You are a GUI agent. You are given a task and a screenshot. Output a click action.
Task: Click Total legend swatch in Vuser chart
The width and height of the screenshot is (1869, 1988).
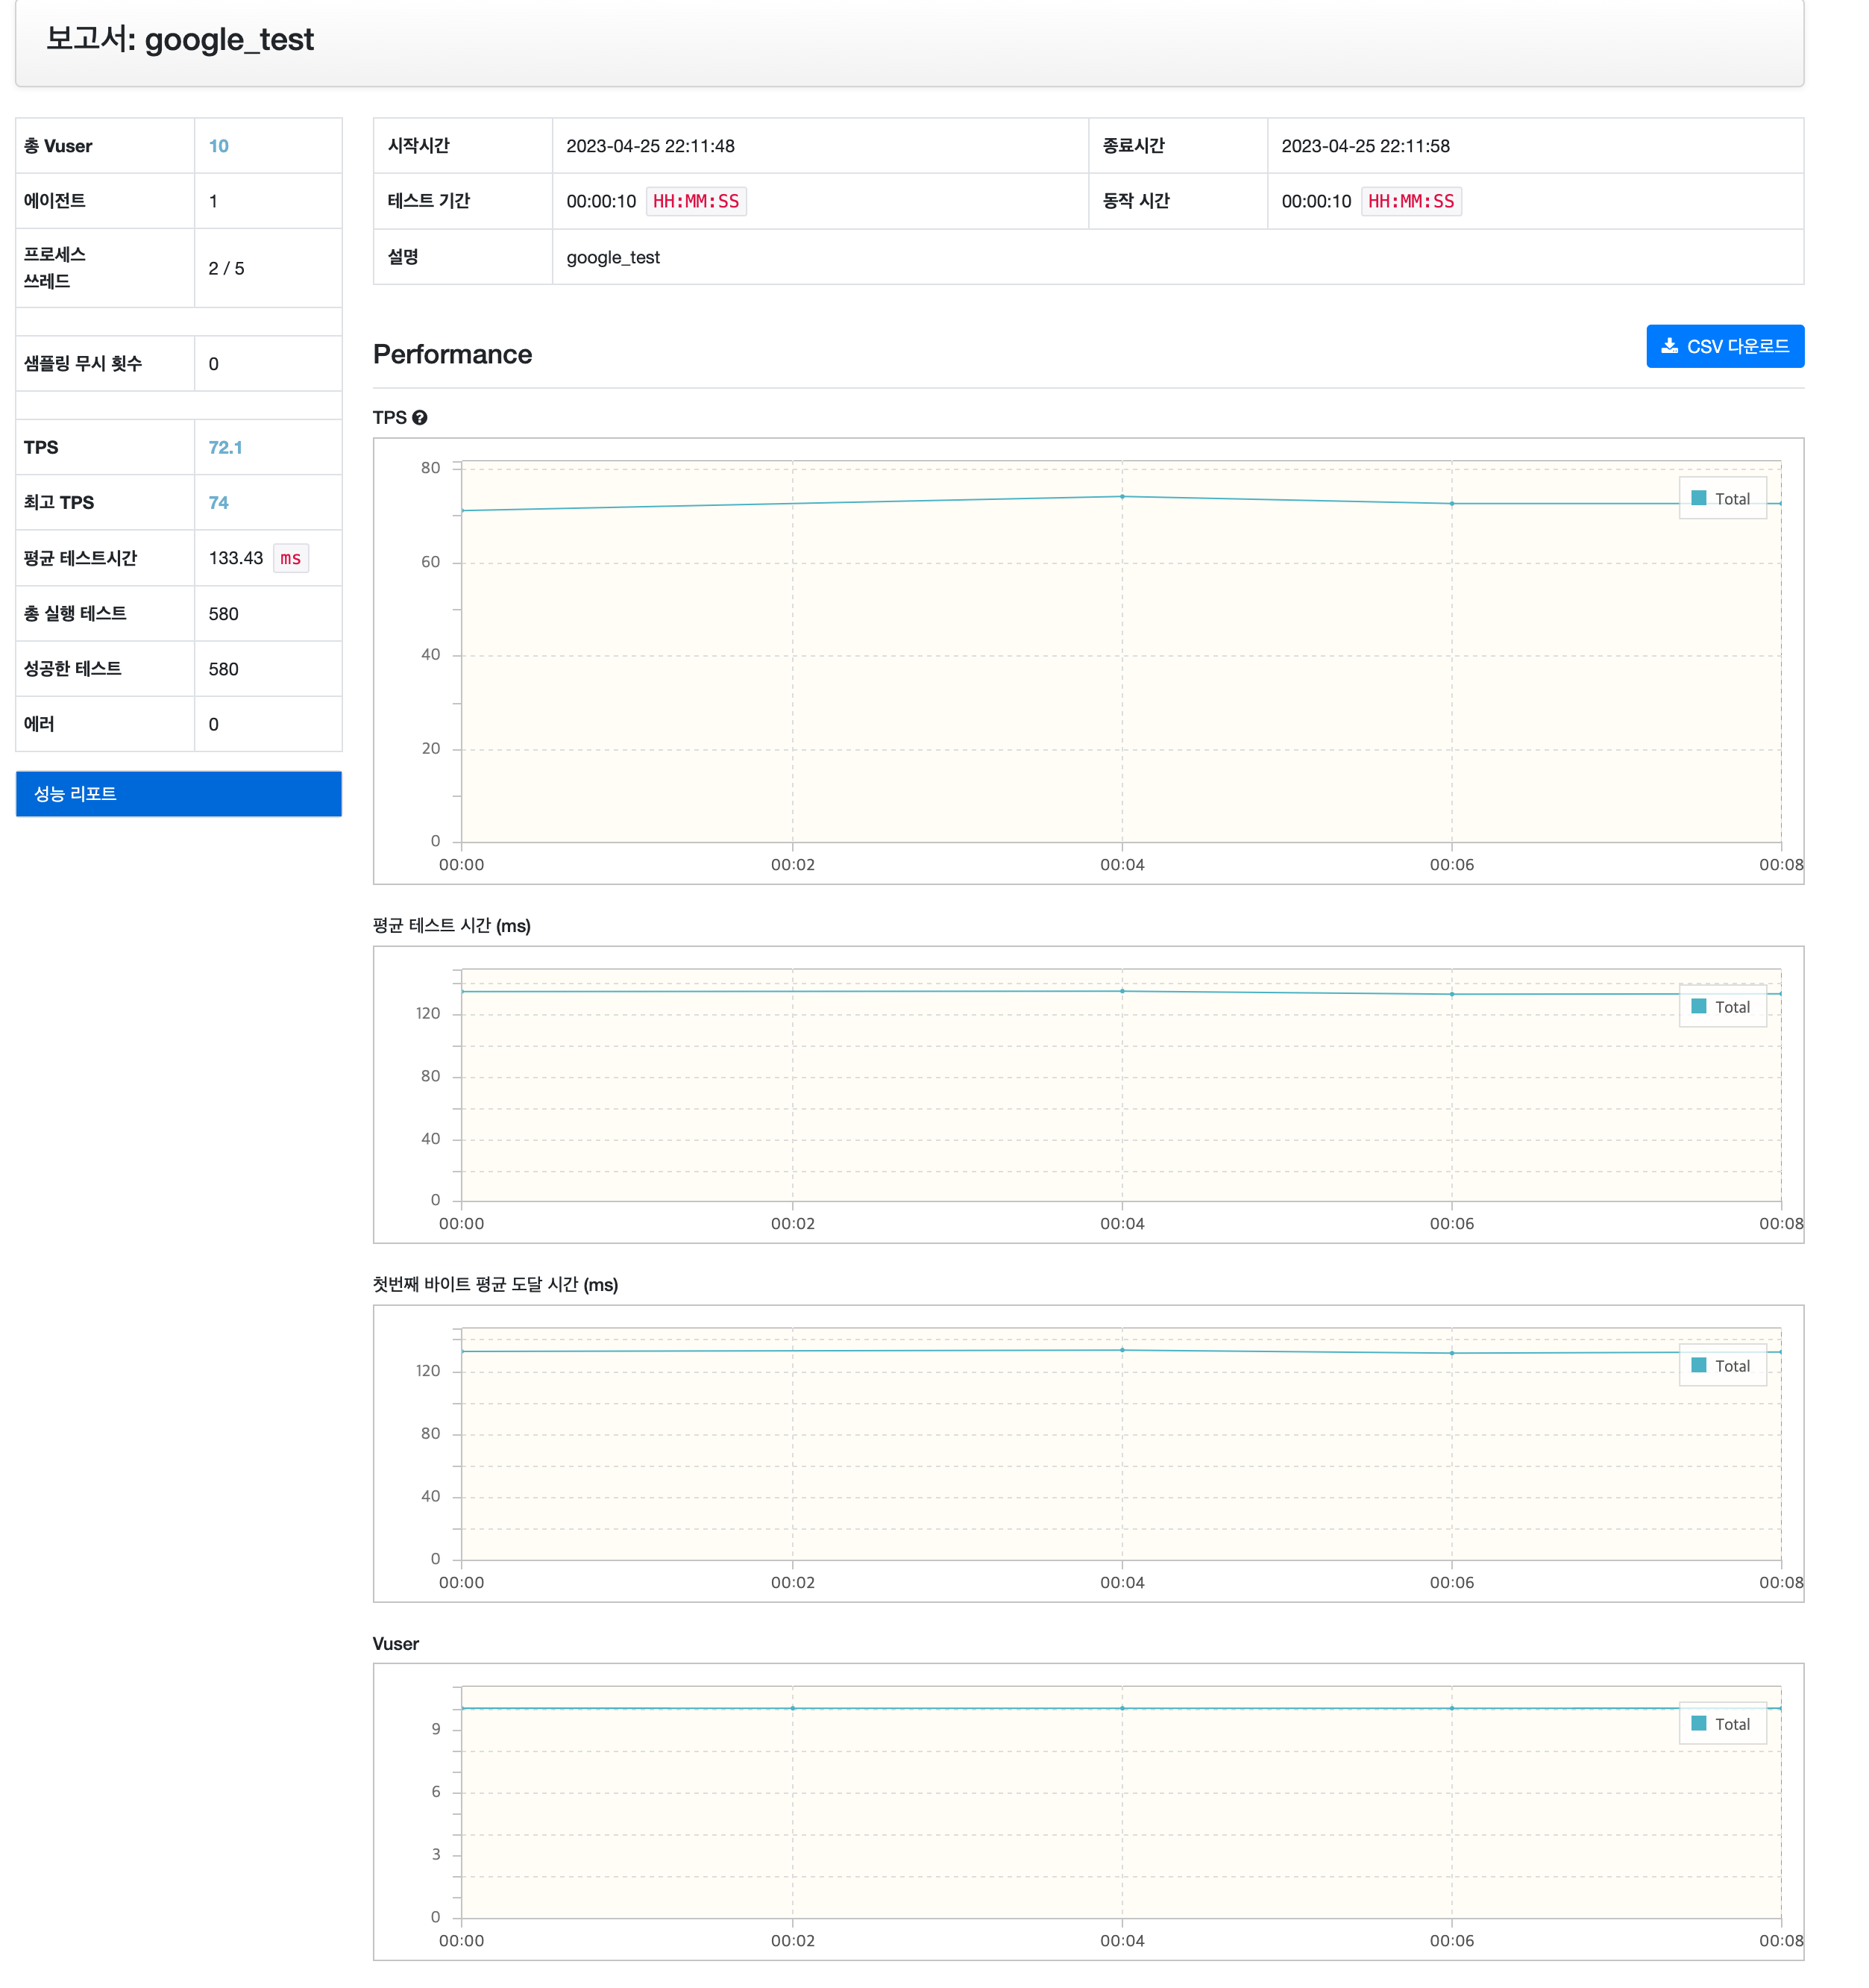(1698, 1723)
